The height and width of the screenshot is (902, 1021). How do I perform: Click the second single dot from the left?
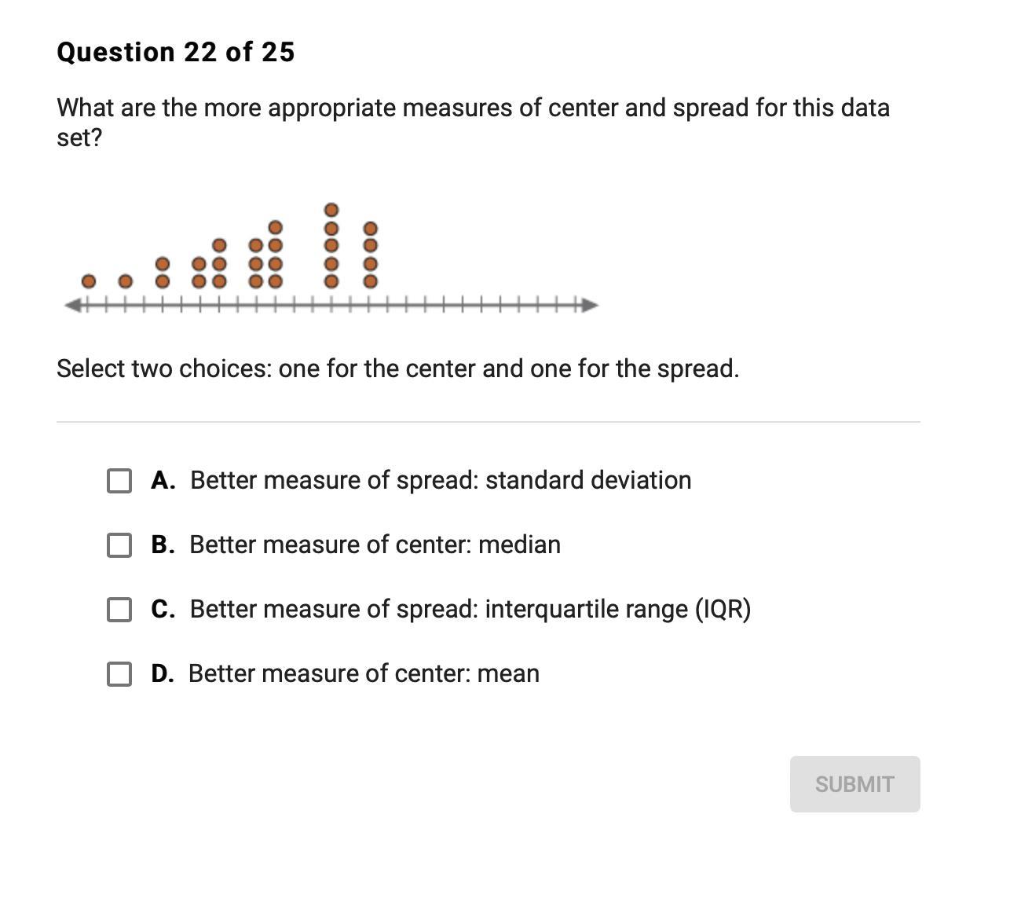click(x=125, y=280)
